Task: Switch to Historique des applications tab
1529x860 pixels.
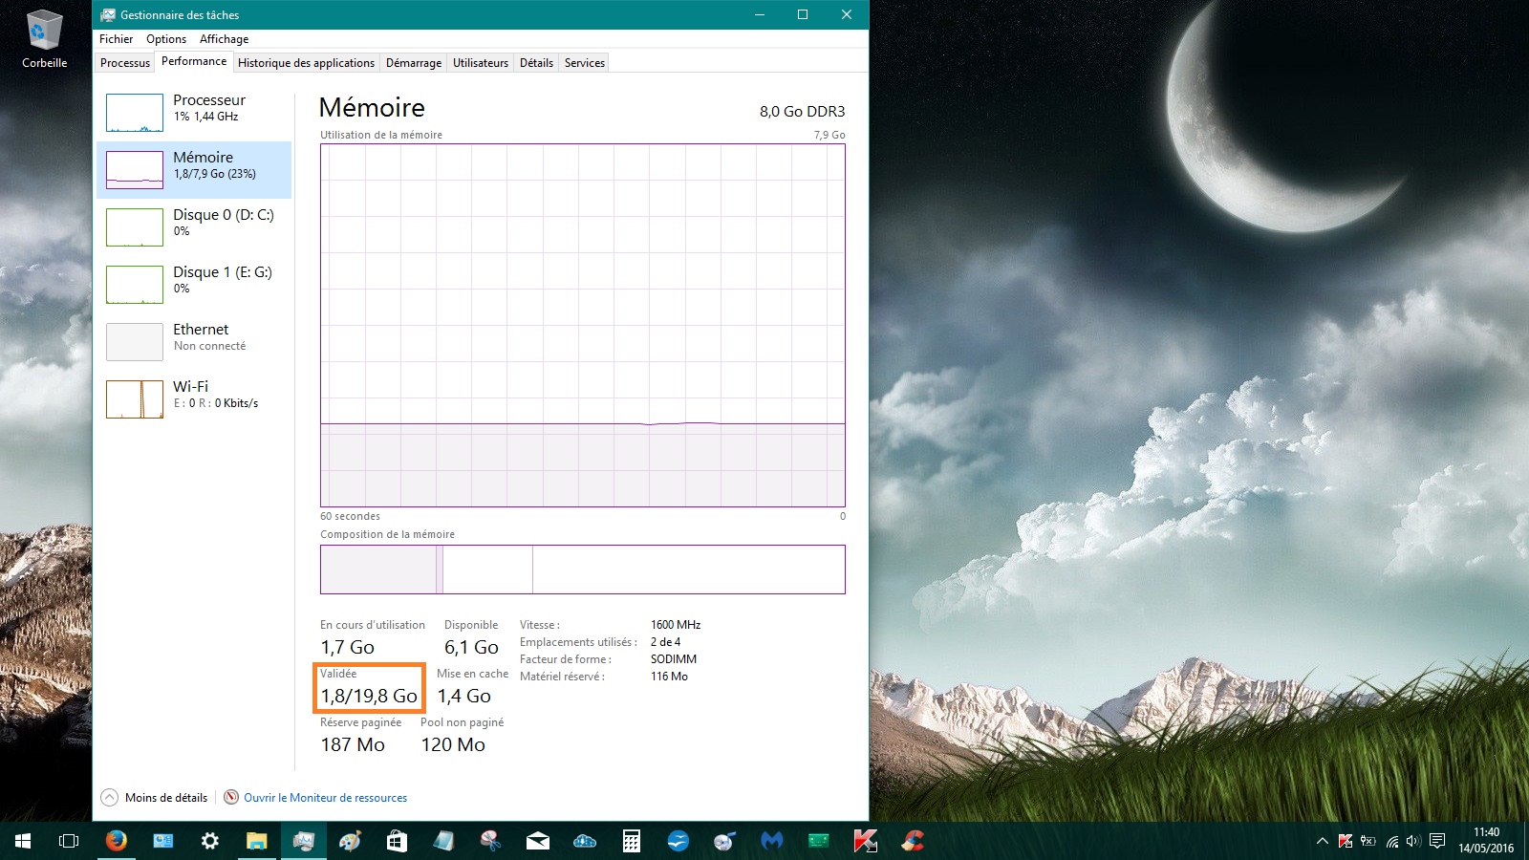Action: click(306, 63)
